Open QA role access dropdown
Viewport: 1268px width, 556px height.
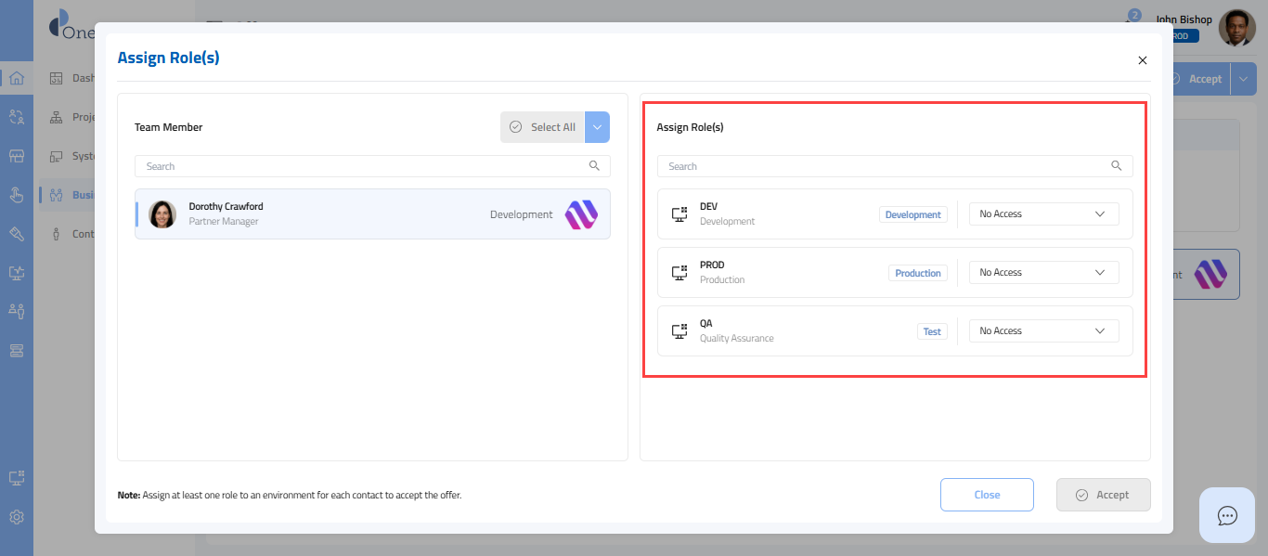[x=1043, y=331]
